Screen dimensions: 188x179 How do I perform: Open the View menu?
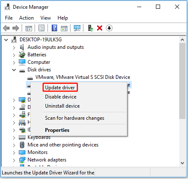(45, 18)
